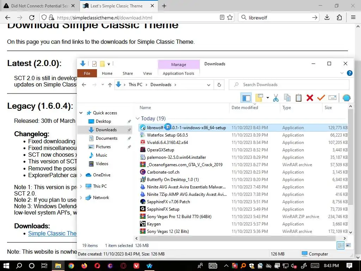Expand the Explorer ribbon chevron

(x=342, y=73)
